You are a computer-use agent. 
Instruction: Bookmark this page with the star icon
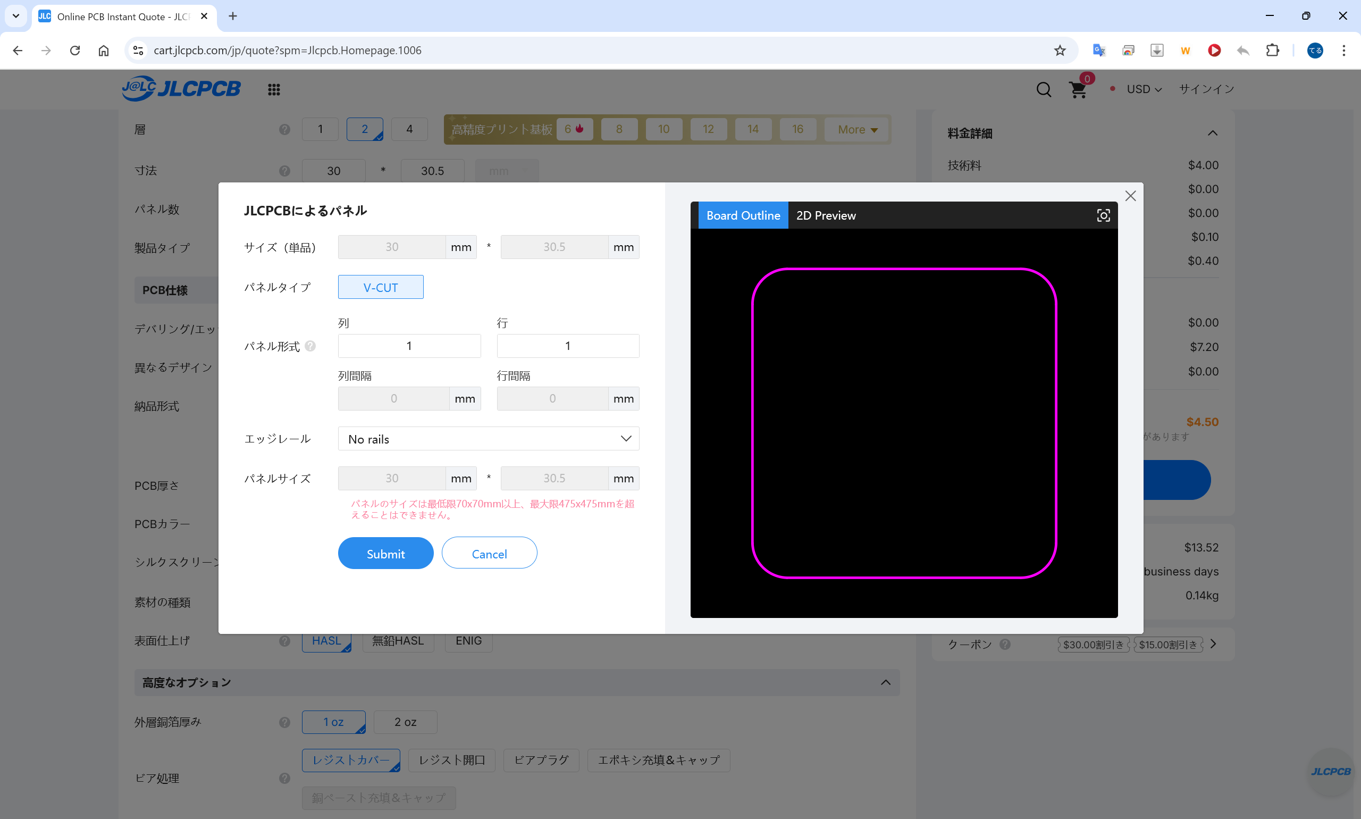click(x=1059, y=50)
